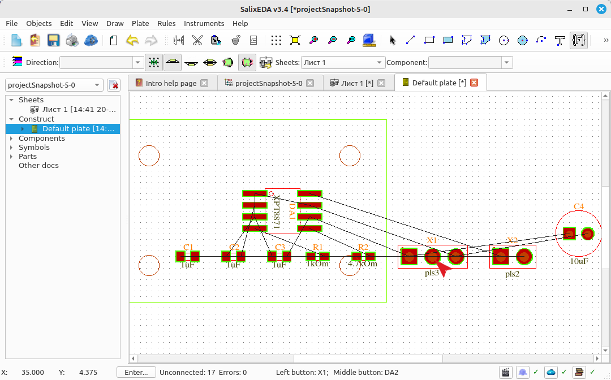Toggle the top-side component view button
This screenshot has width=611, height=380.
pyautogui.click(x=173, y=62)
